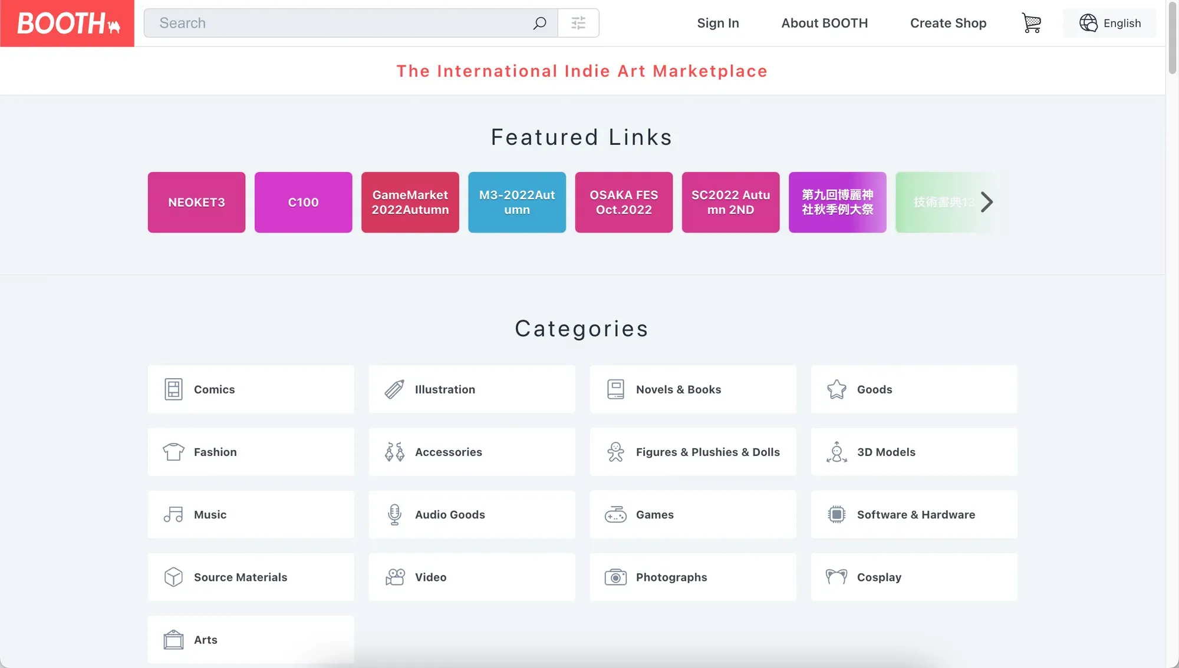Click the Goods star icon
Screen dimensions: 1179x668
pos(837,389)
